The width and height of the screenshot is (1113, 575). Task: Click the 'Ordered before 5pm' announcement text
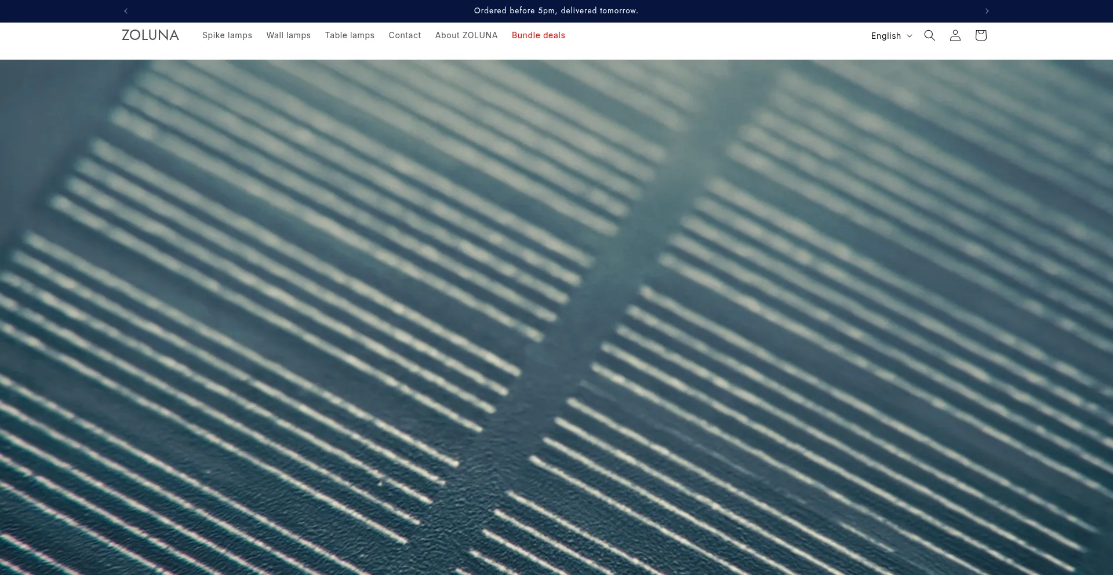[x=555, y=11]
